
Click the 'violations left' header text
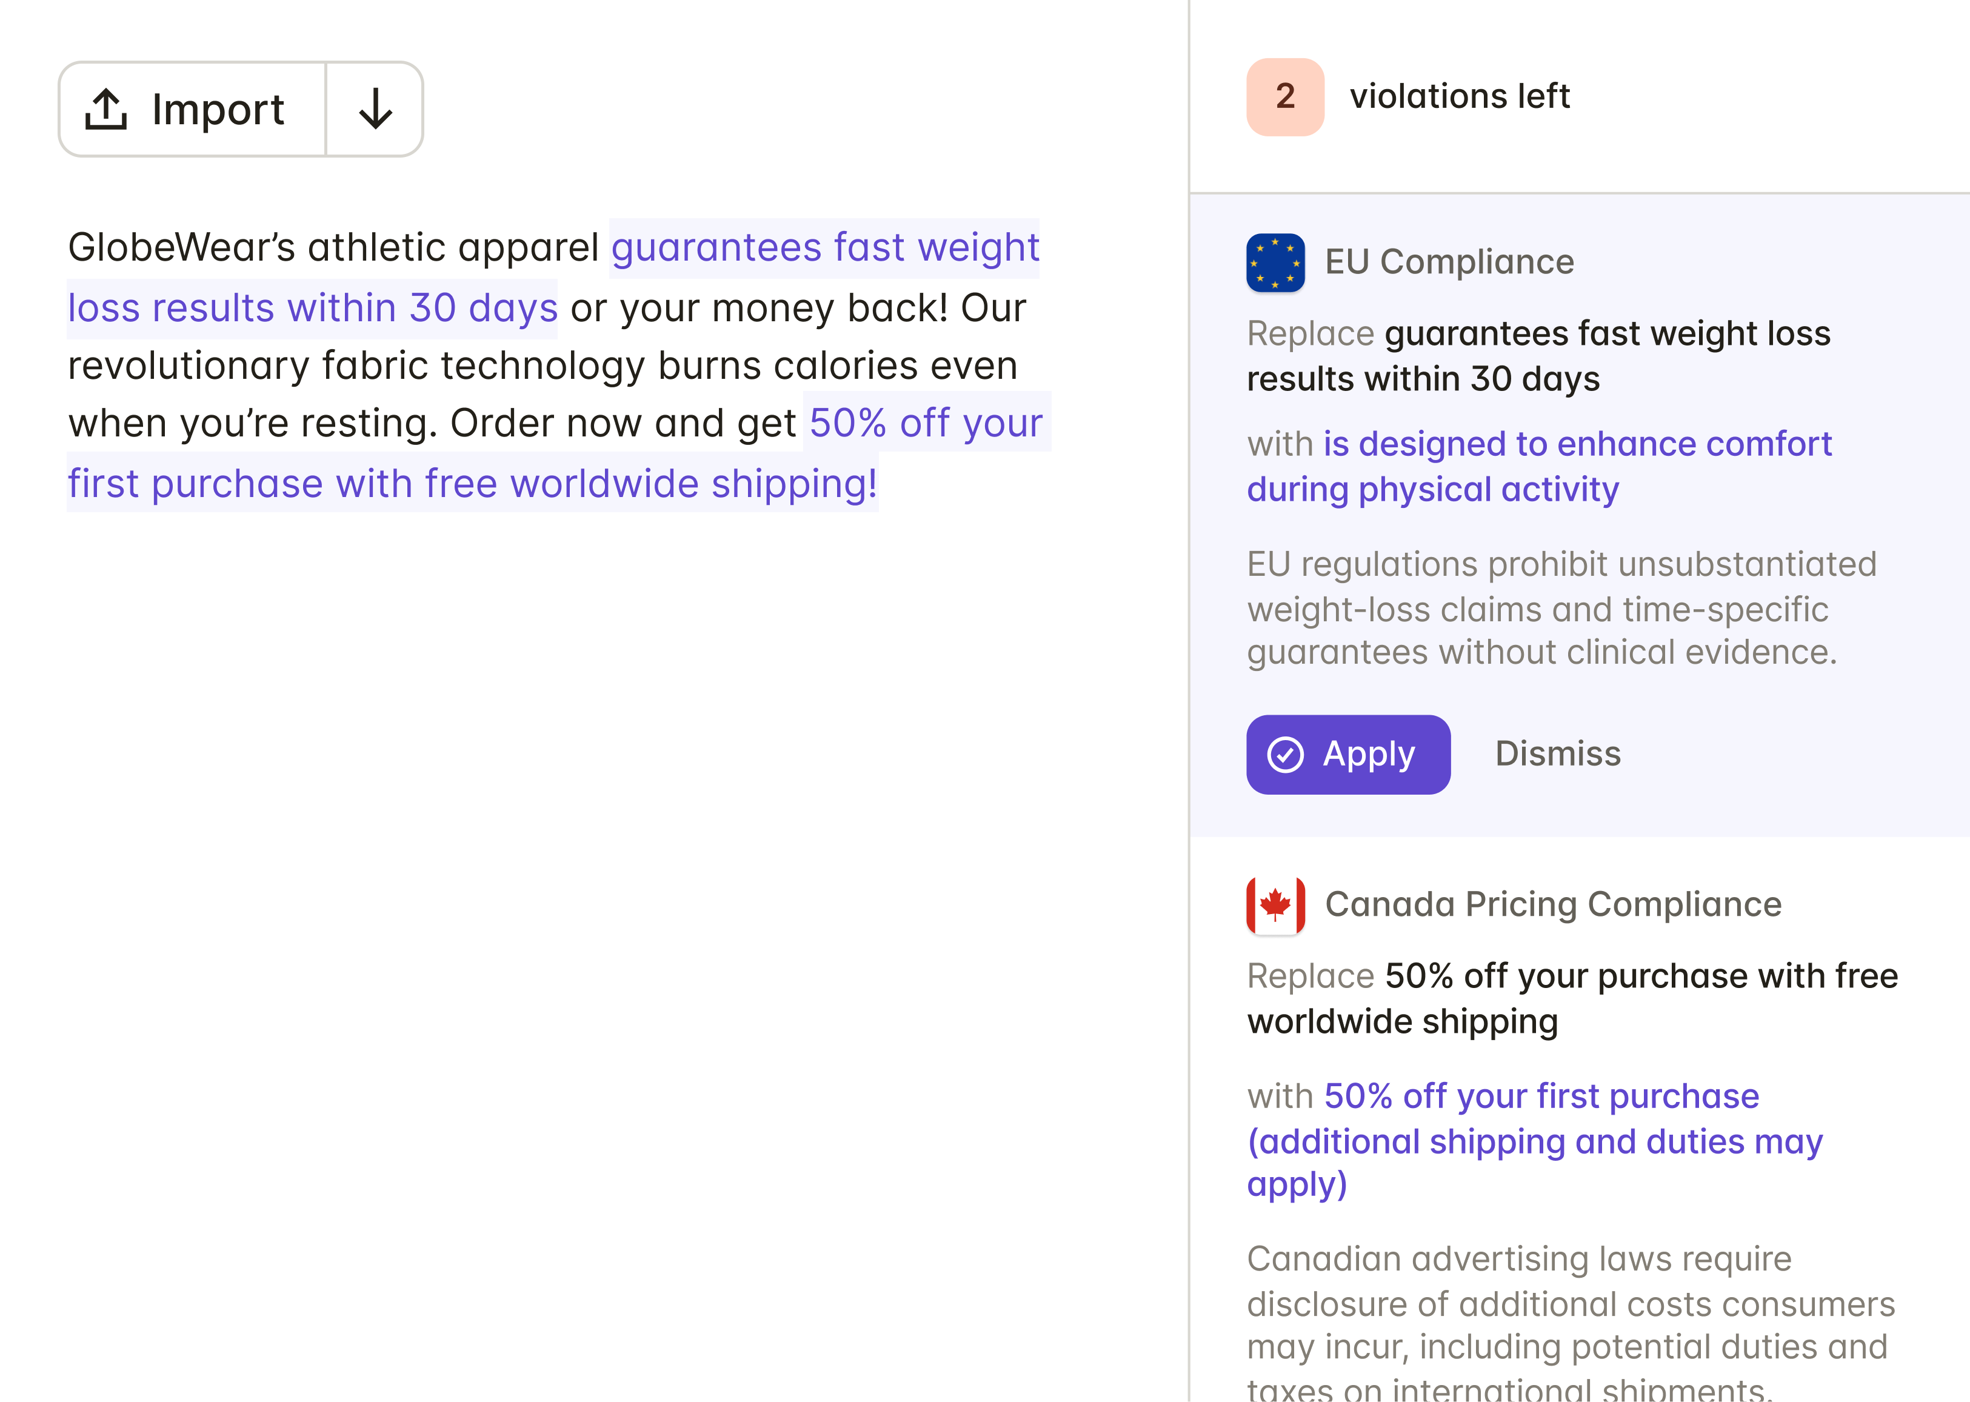pos(1459,97)
